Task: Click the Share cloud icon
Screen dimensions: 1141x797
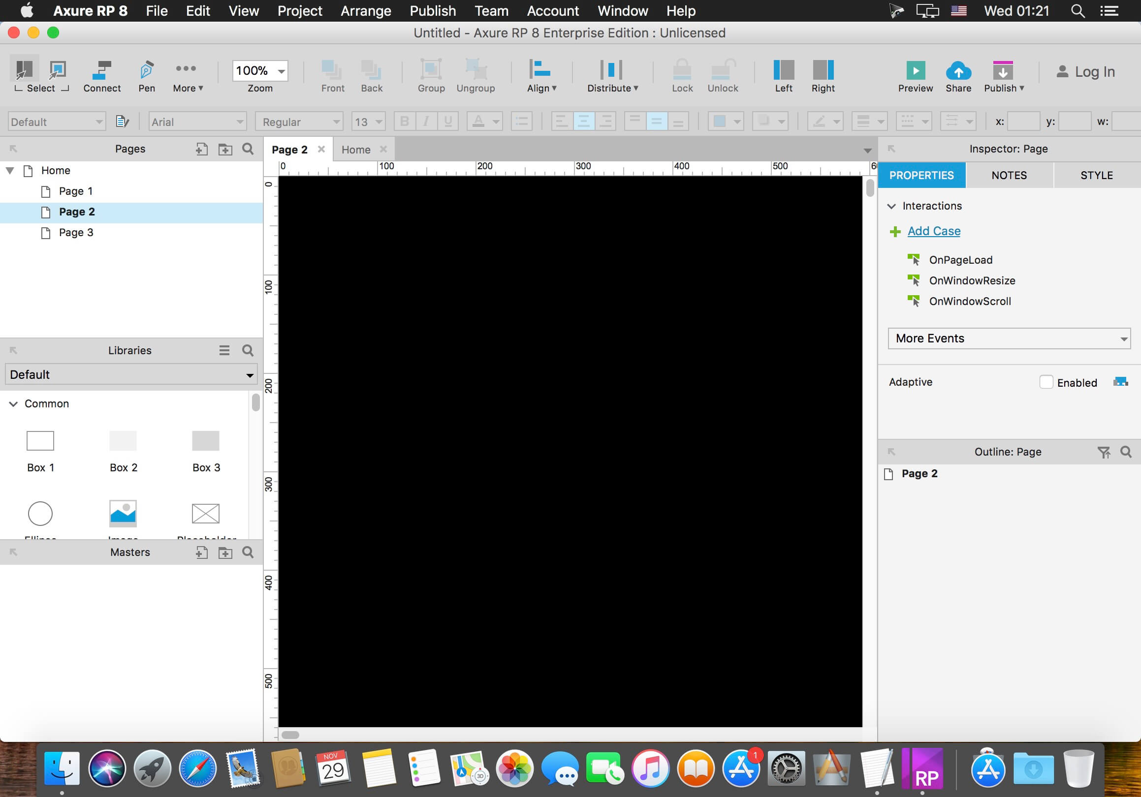Action: pyautogui.click(x=957, y=71)
